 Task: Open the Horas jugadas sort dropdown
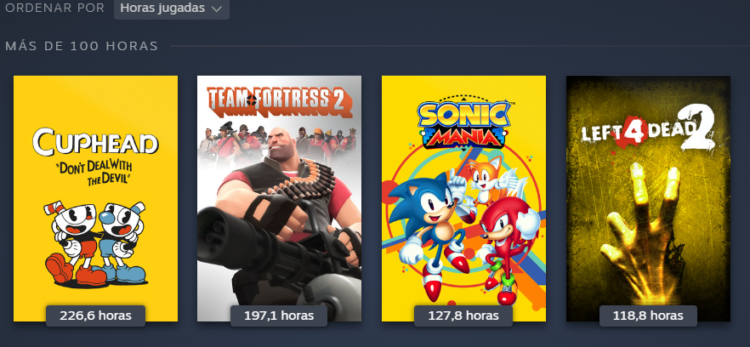tap(171, 9)
